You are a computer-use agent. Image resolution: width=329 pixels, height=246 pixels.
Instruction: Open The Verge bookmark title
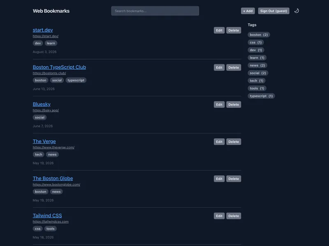click(44, 141)
